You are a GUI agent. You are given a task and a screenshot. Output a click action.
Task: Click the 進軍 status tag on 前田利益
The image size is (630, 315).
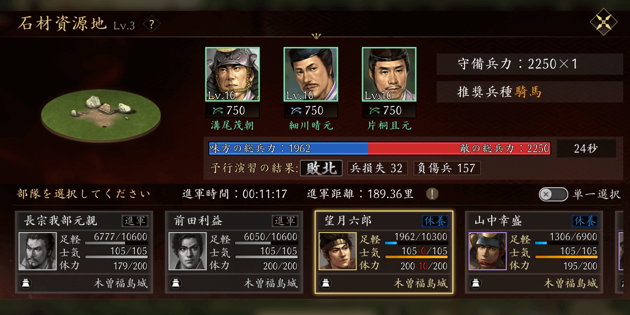point(285,221)
